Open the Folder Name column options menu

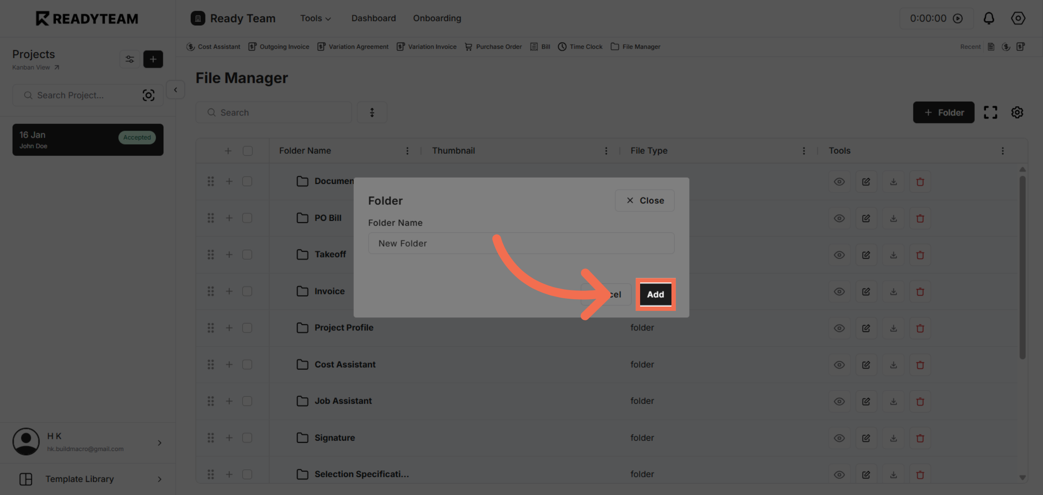(x=407, y=150)
